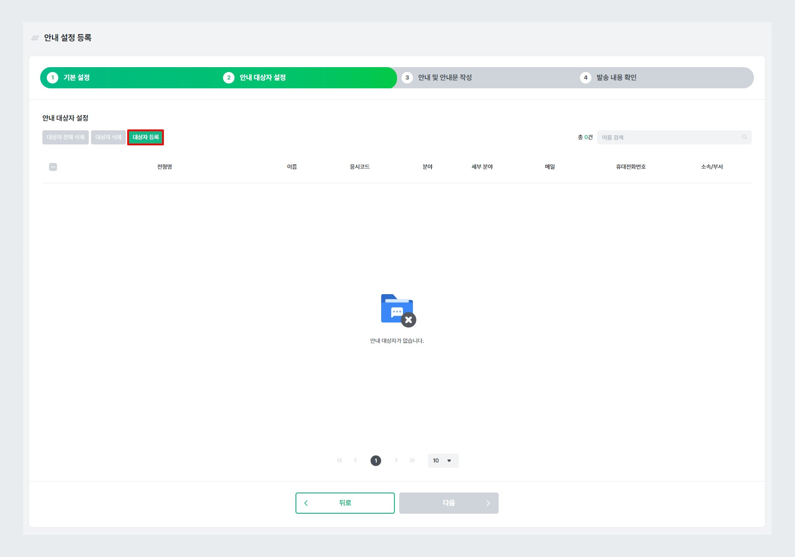Click the 뒤로 button at the bottom
This screenshot has width=795, height=557.
click(344, 503)
